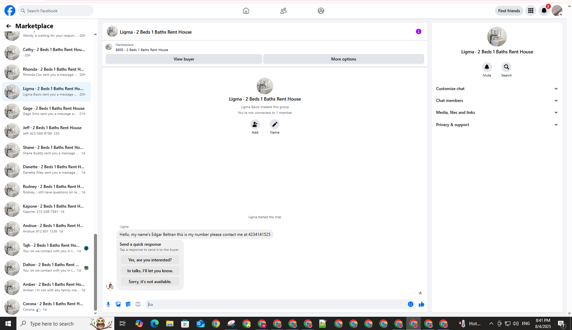Launch Microsoft Edge from the taskbar
Screen dimensions: 572x330
tap(155, 324)
